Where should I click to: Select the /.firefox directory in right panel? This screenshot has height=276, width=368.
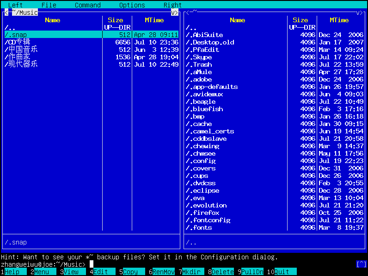click(202, 213)
